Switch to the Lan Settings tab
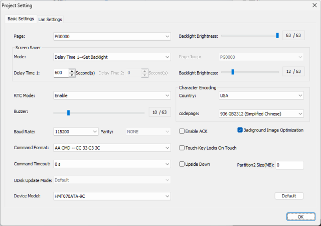Screen dimensions: 321x226 coord(50,20)
